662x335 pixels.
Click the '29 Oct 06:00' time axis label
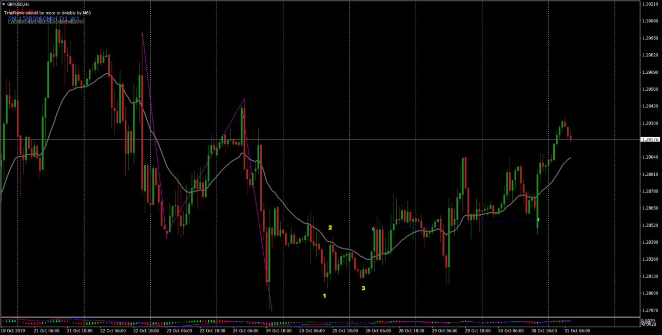coord(444,331)
